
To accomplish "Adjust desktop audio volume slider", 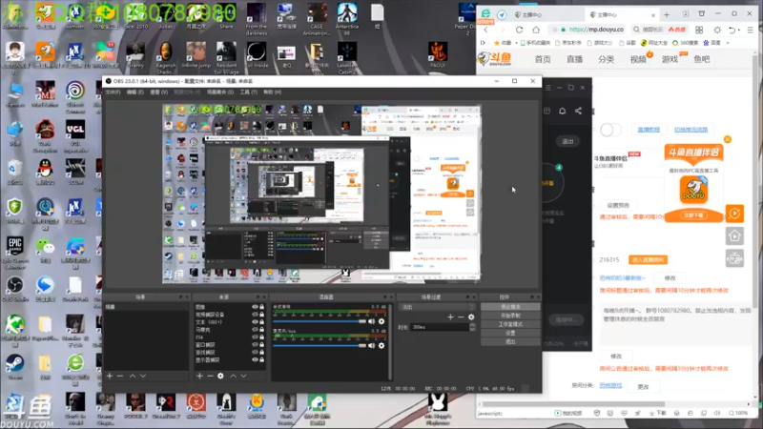I will 320,321.
